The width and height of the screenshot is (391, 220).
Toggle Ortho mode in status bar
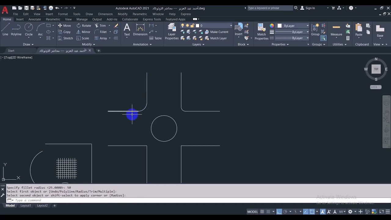point(279,212)
